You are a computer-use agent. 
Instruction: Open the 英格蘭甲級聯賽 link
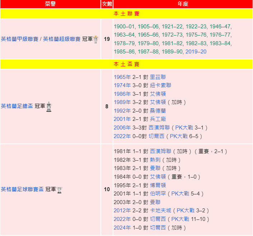19,39
